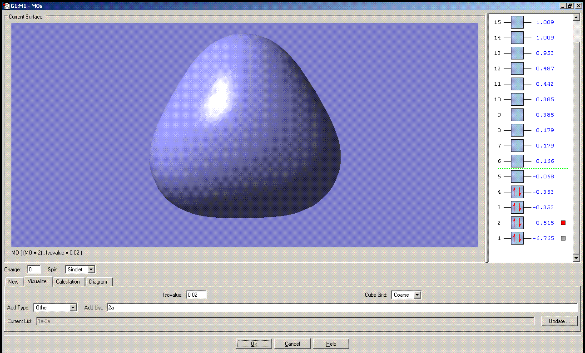This screenshot has height=353, width=585.
Task: Click the Cancel button
Action: pyautogui.click(x=292, y=344)
